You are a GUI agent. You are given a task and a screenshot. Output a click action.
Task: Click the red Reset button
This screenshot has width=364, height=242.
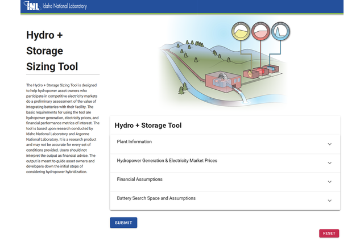point(329,233)
